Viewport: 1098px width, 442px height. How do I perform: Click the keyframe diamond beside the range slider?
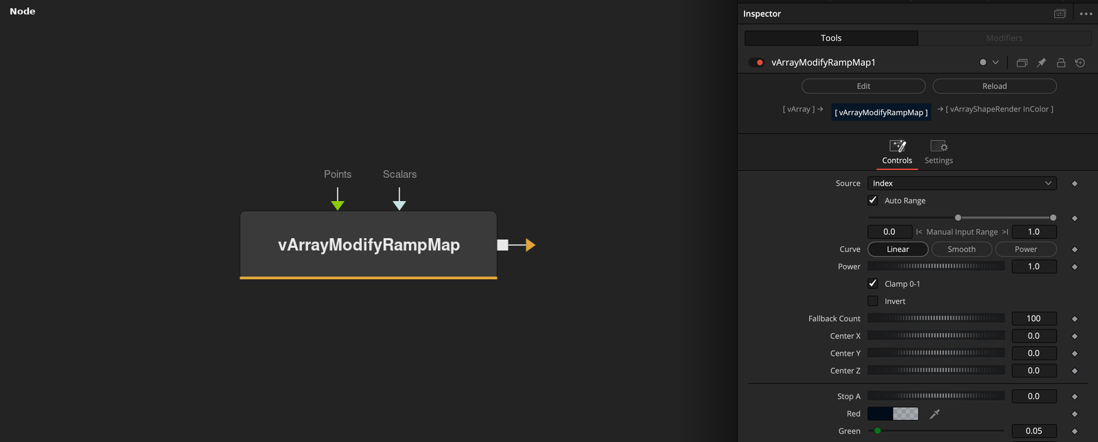pyautogui.click(x=1075, y=218)
